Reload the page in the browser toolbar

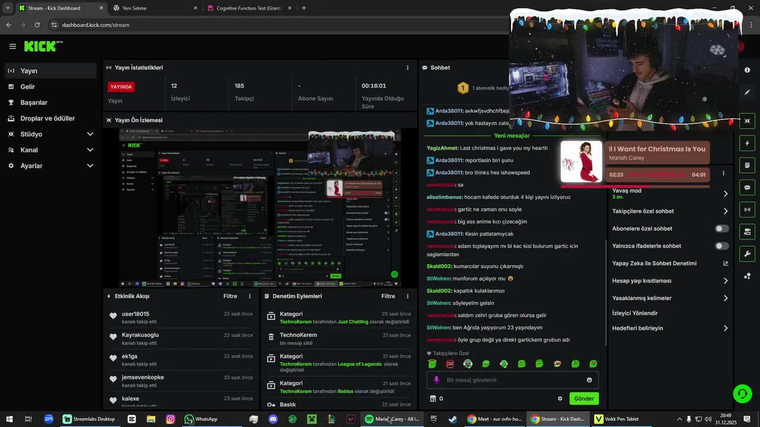click(37, 25)
